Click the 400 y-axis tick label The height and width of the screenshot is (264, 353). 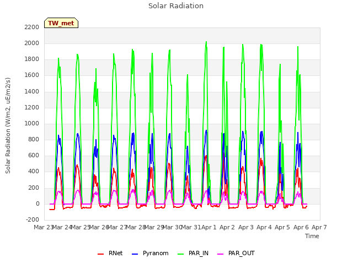click(34, 172)
